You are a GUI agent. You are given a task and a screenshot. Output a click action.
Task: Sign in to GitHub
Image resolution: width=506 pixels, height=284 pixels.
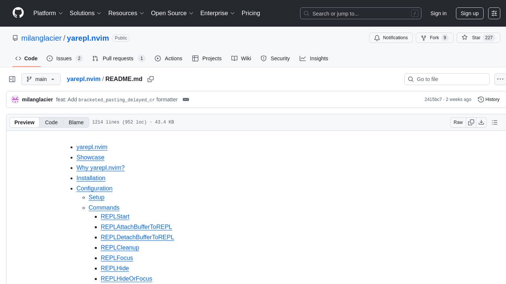coord(438,13)
